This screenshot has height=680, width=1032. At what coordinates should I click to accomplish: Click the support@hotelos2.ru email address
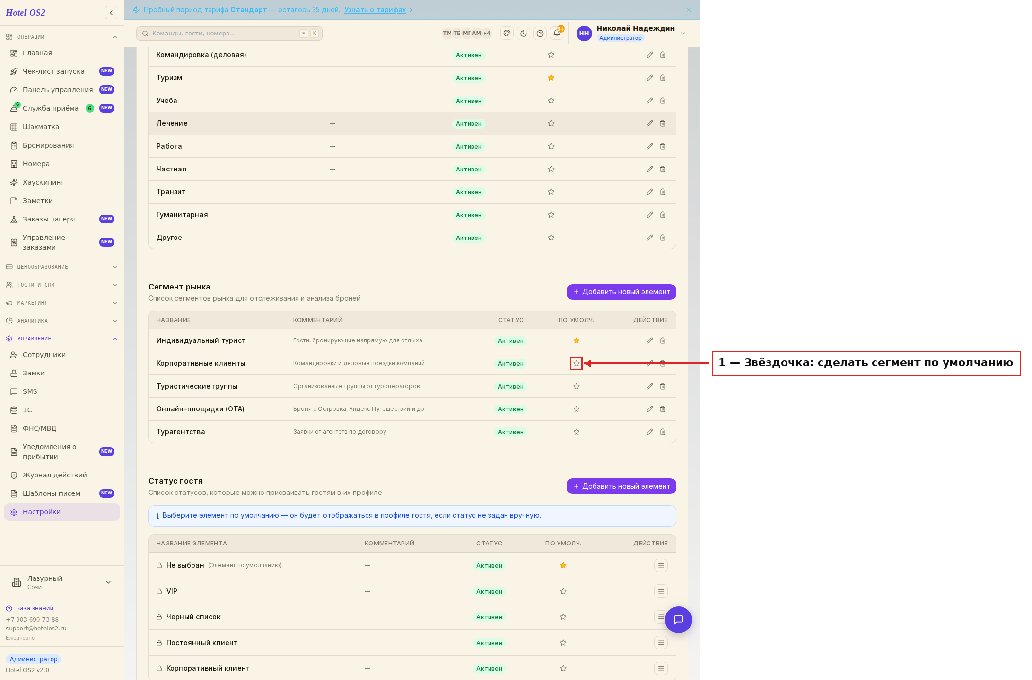click(x=36, y=629)
